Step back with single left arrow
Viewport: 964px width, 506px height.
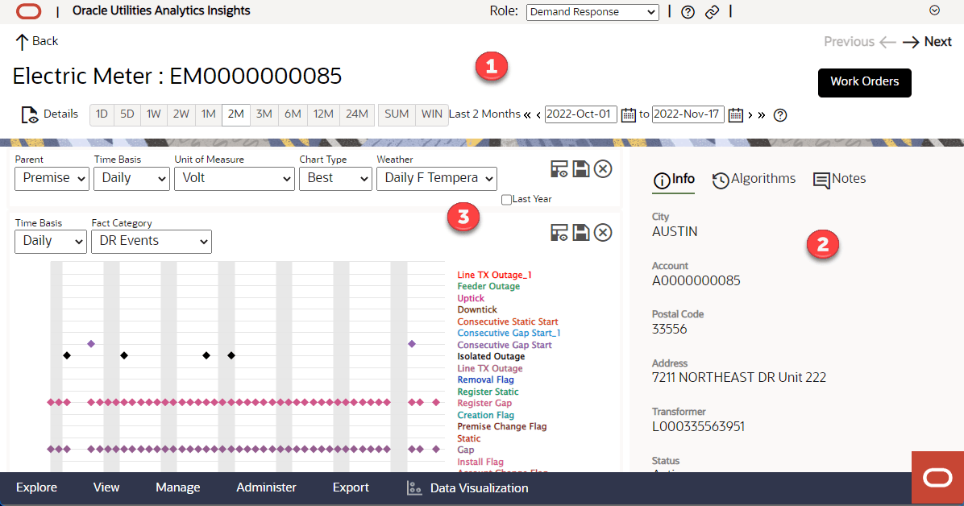(x=538, y=115)
